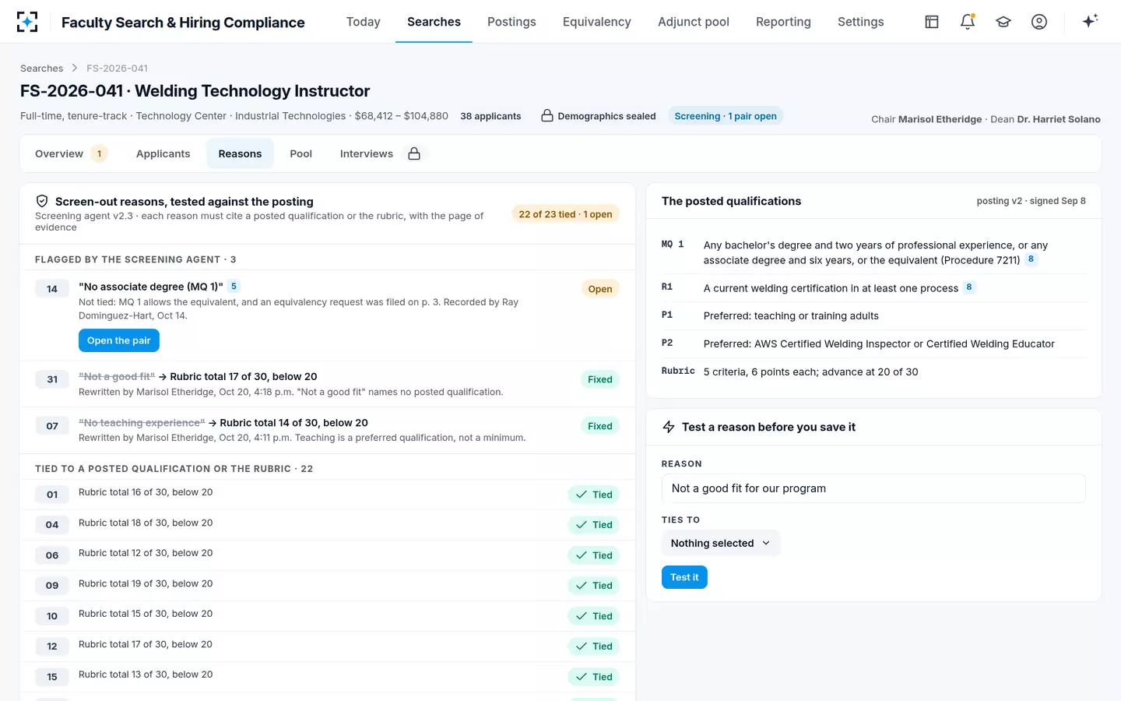
Task: Open the Adjunct pool menu
Action: (694, 22)
